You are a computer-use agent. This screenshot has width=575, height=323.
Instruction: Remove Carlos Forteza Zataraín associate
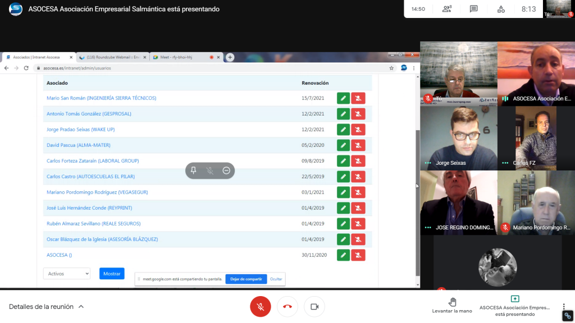click(358, 161)
